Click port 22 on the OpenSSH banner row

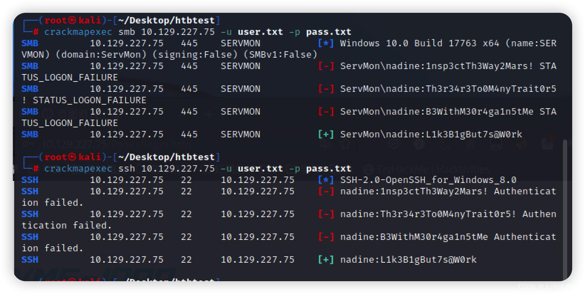(x=186, y=180)
